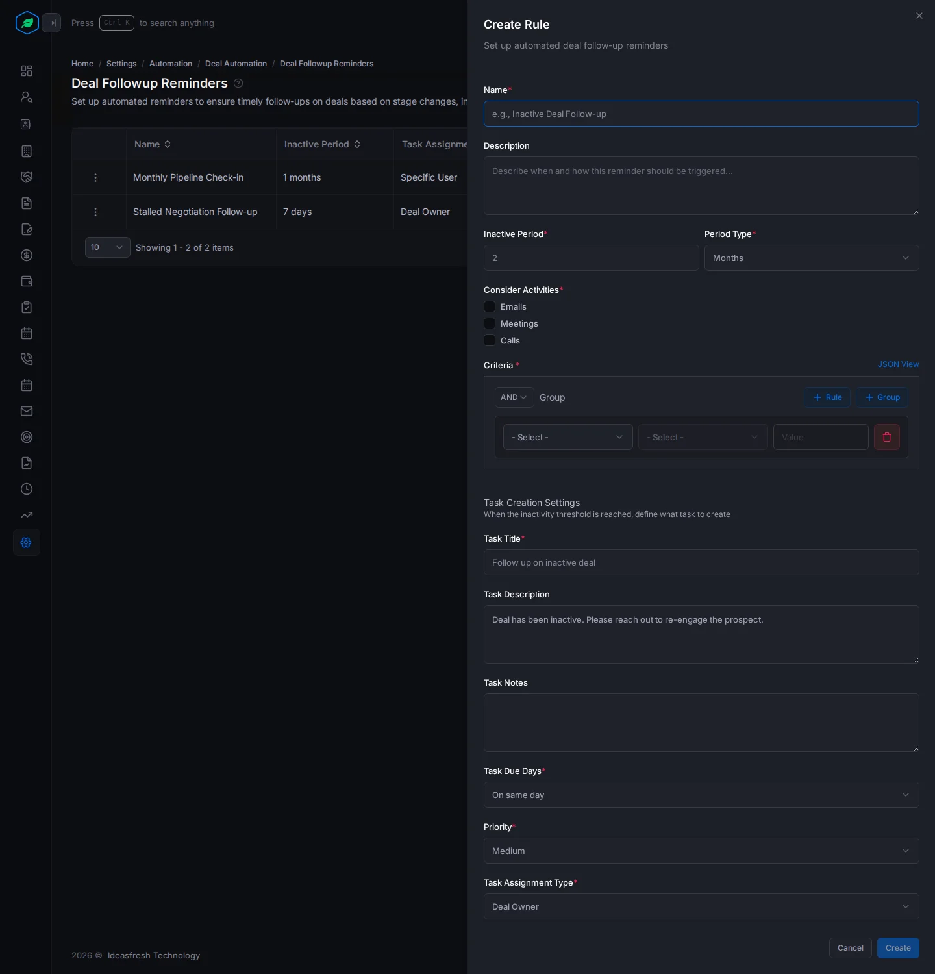
Task: Open the page size dropdown showing 10
Action: [x=108, y=247]
